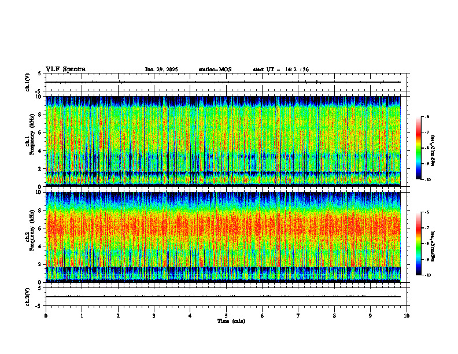
Task: Click the "5" tick on the ch.3(V) axis
Action: pos(39,288)
